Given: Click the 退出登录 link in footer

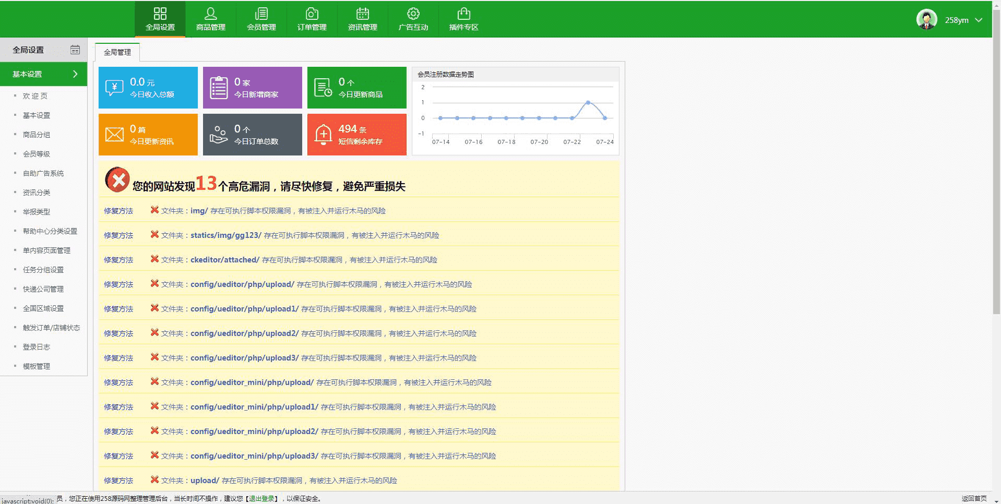Looking at the screenshot, I should pos(261,498).
